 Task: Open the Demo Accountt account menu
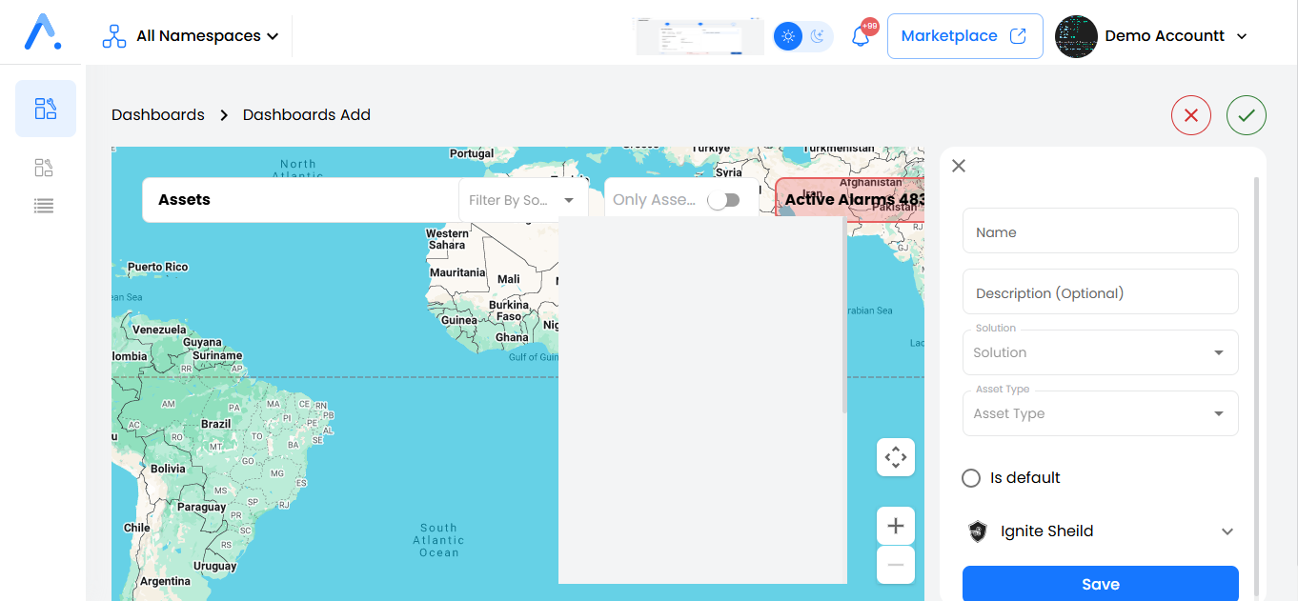[x=1165, y=35]
